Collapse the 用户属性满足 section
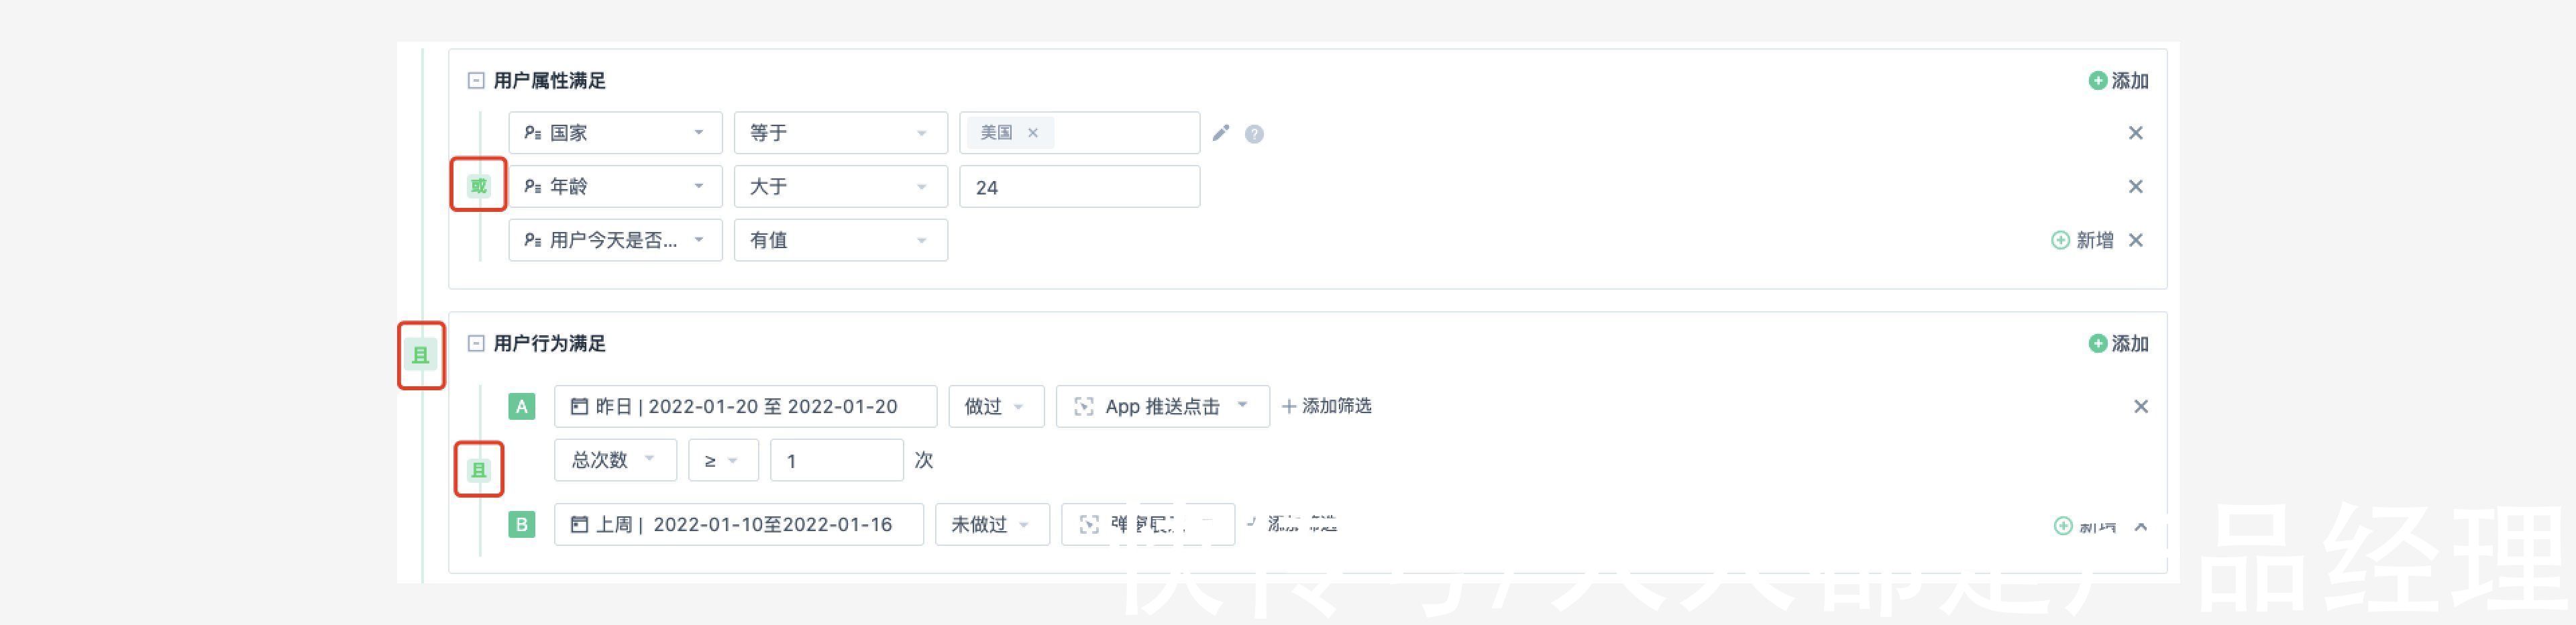The width and height of the screenshot is (2576, 625). 476,81
